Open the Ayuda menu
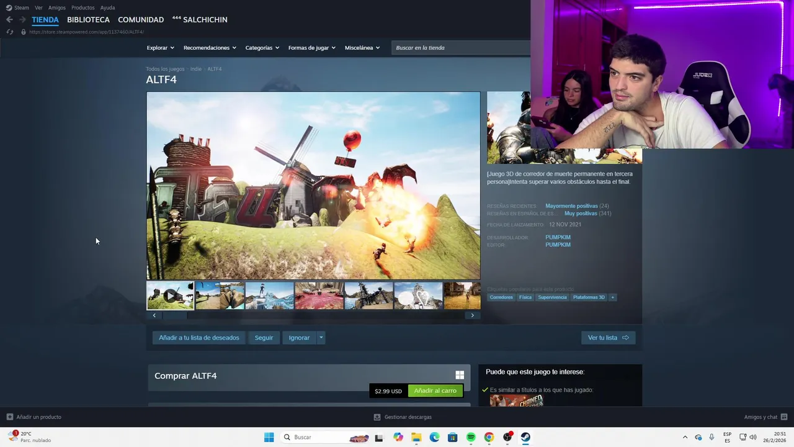 (107, 7)
